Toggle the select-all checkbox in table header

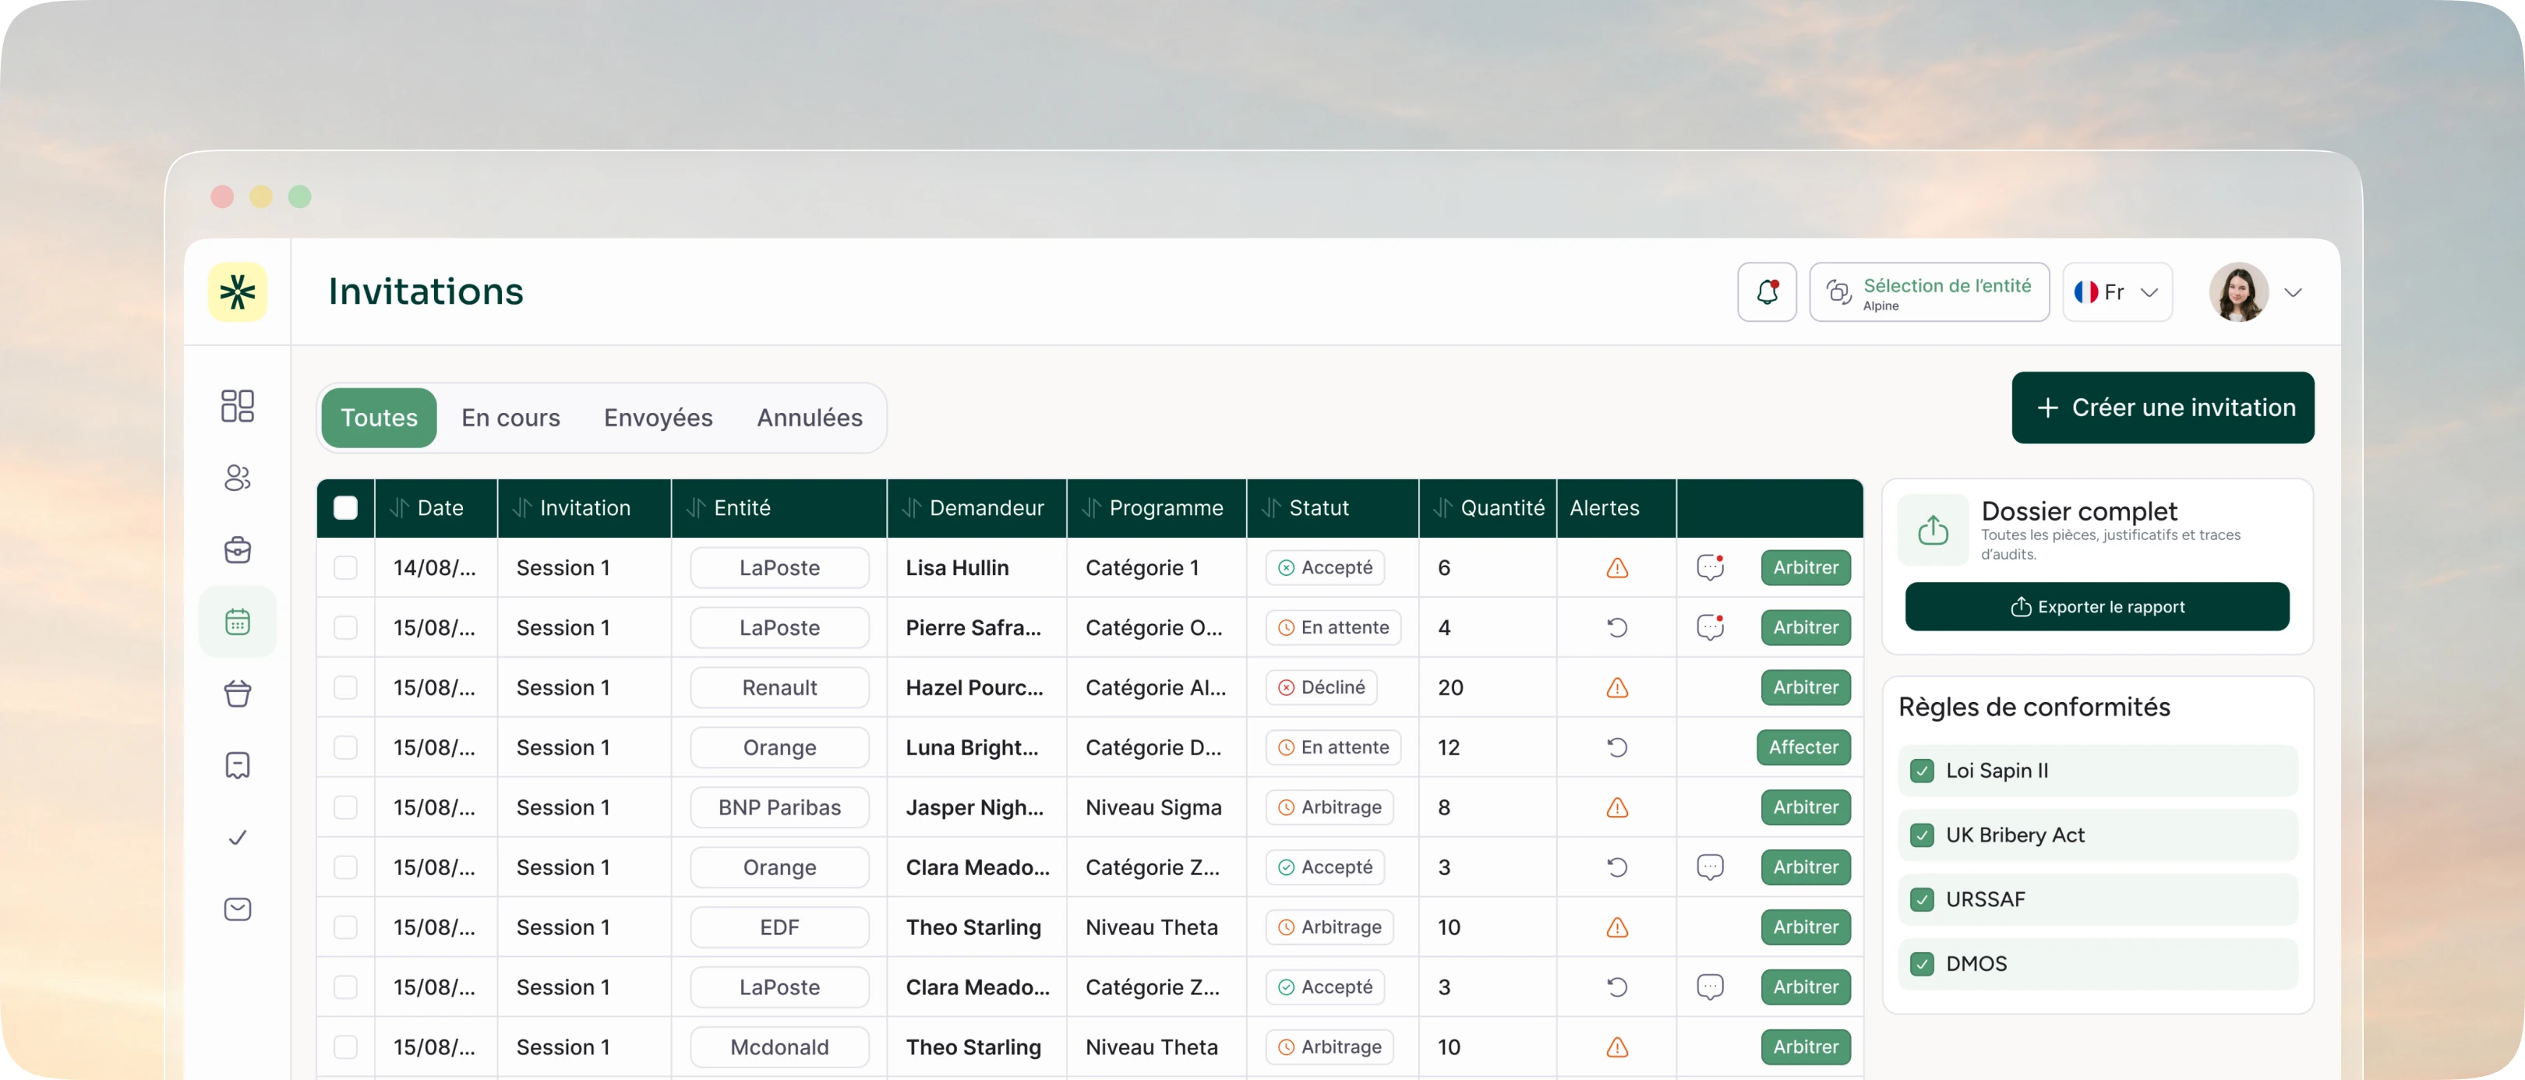pyautogui.click(x=345, y=507)
